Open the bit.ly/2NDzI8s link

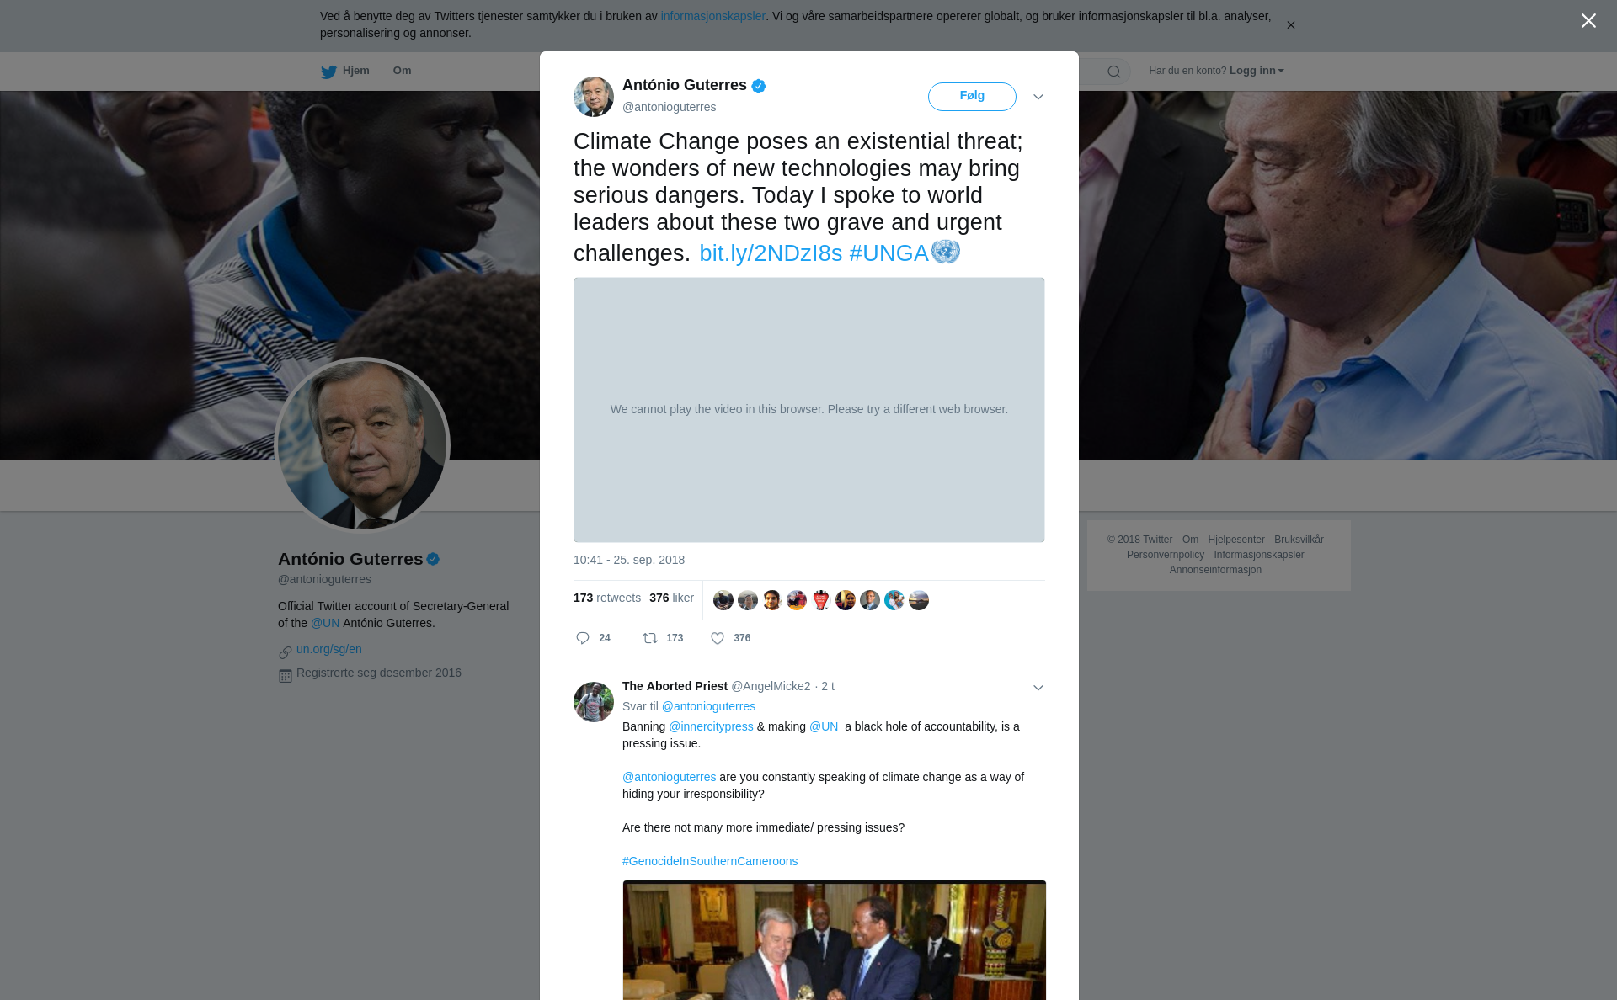coord(771,253)
